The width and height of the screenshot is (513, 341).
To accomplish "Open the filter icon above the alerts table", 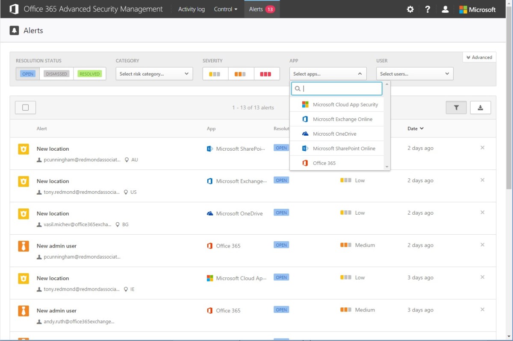I will (456, 108).
